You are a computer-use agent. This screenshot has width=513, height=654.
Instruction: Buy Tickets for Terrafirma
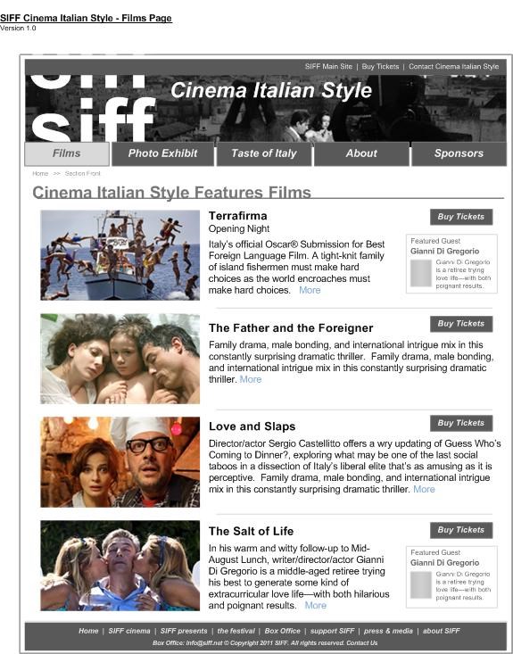(x=461, y=217)
